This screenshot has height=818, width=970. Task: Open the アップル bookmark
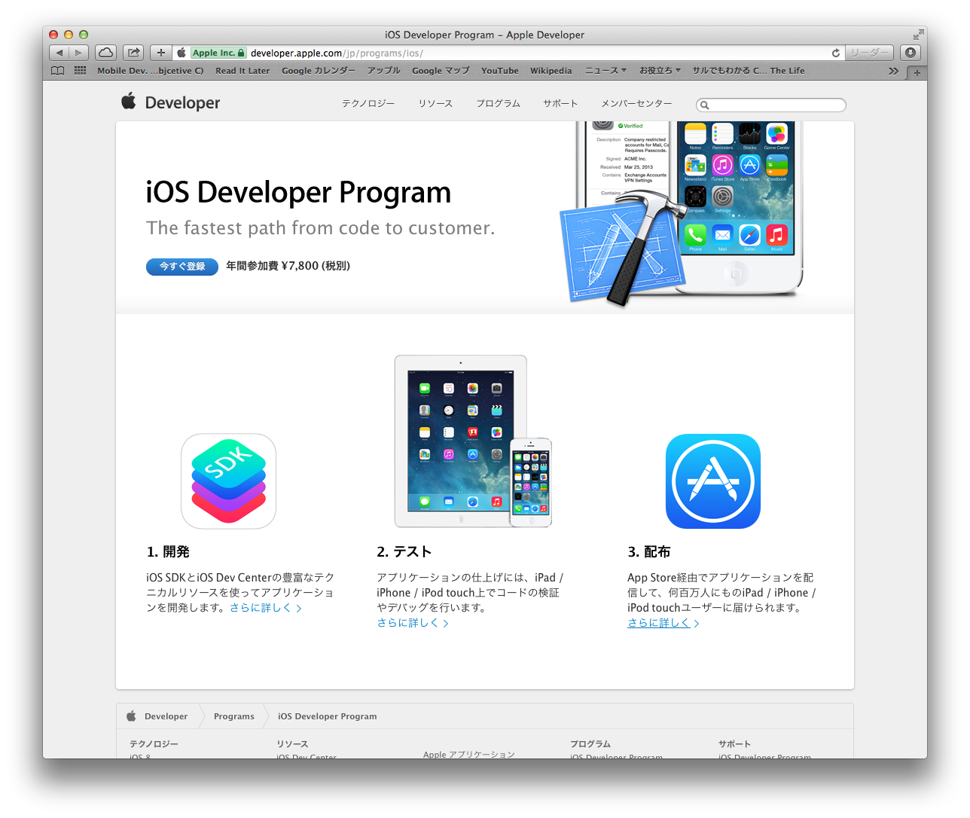pyautogui.click(x=384, y=71)
